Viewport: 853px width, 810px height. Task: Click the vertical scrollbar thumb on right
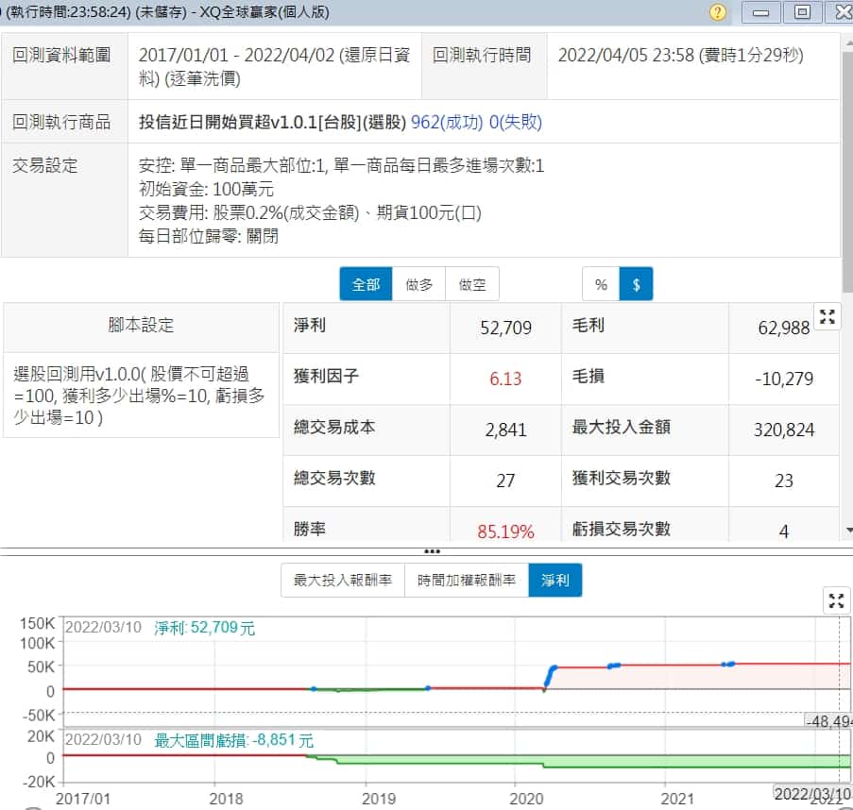coord(846,170)
